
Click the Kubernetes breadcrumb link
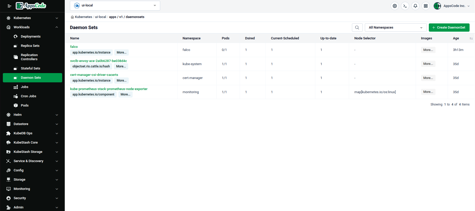[83, 17]
